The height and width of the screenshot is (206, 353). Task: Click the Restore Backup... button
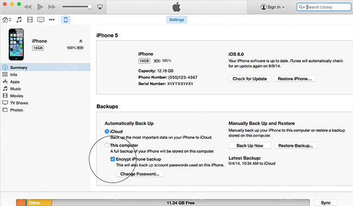[295, 146]
